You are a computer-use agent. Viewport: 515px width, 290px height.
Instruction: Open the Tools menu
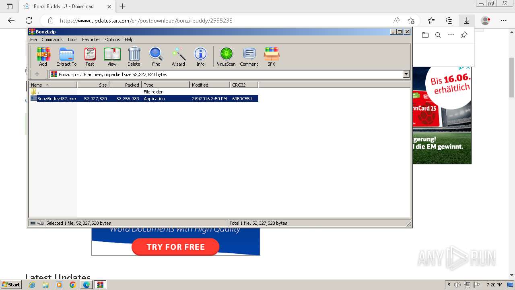click(72, 39)
